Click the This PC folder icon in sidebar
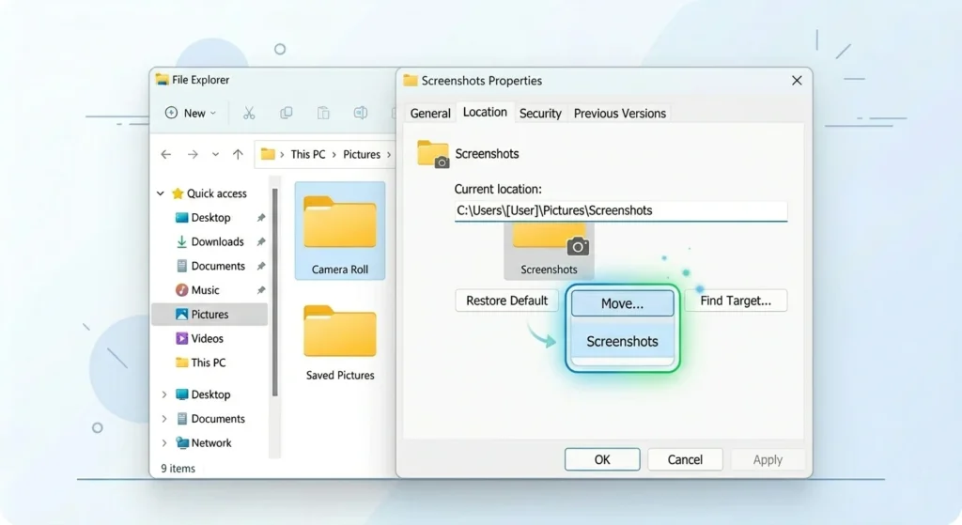The height and width of the screenshot is (525, 962). pos(181,363)
